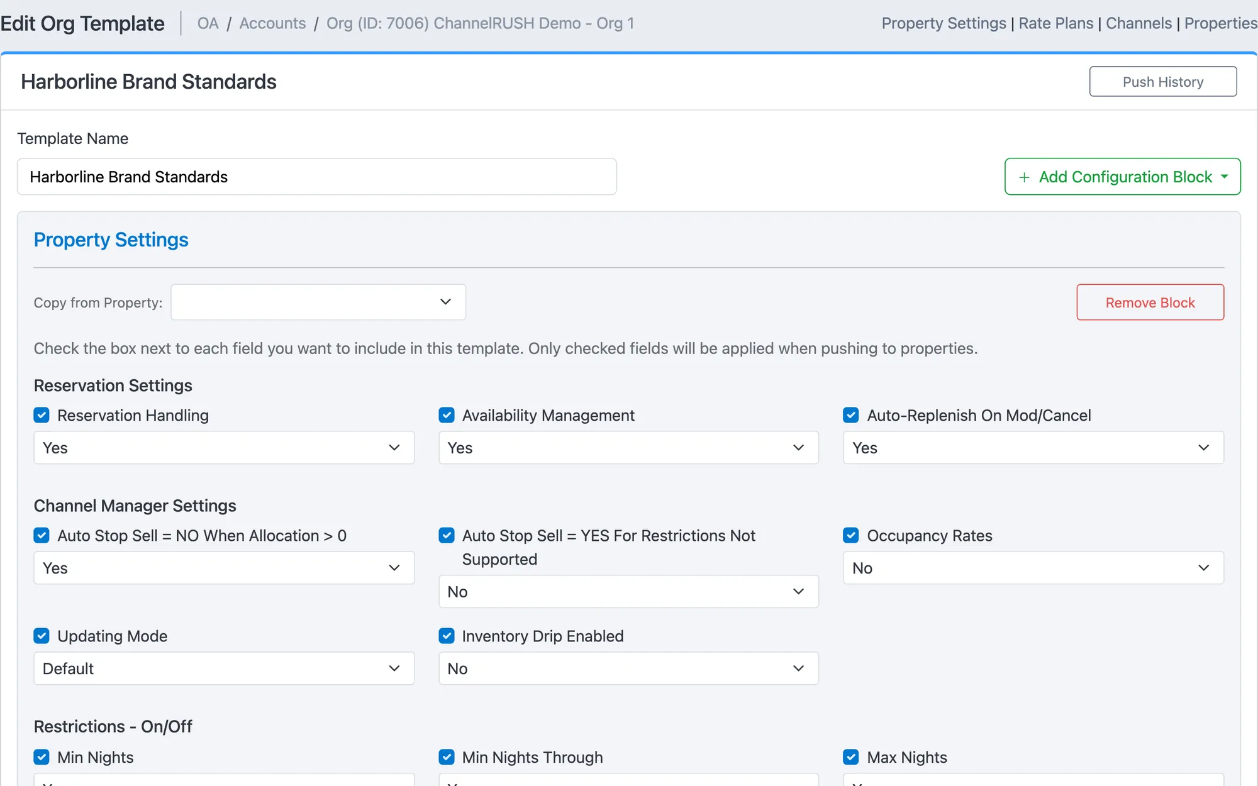The image size is (1258, 786).
Task: Toggle the Min Nights Through checkbox
Action: pos(447,757)
